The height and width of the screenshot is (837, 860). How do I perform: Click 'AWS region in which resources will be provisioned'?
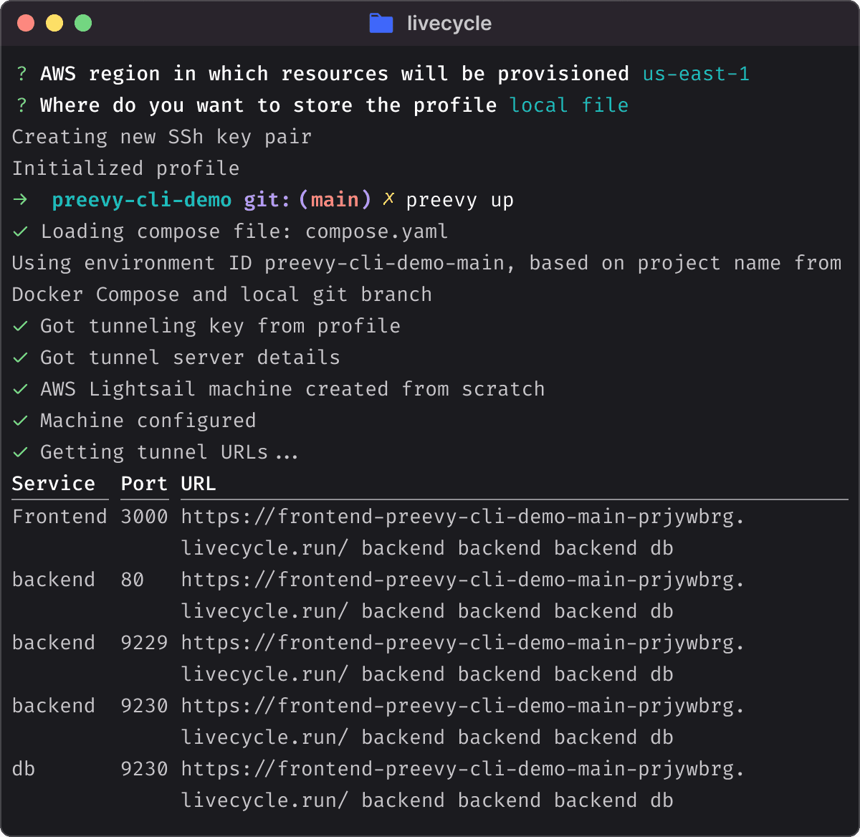point(335,74)
